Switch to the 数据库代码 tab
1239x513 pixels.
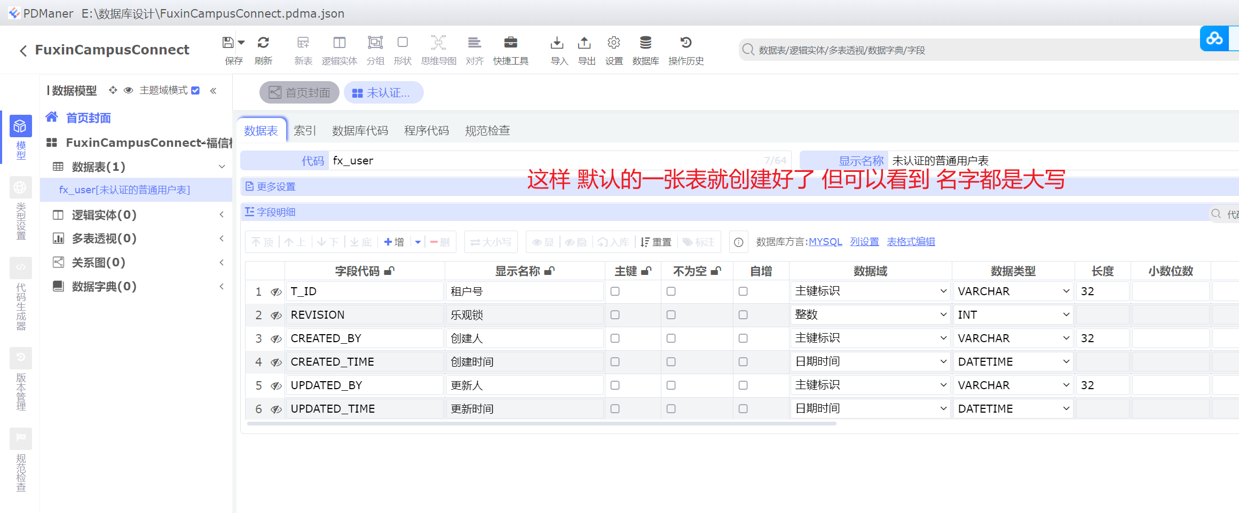360,131
